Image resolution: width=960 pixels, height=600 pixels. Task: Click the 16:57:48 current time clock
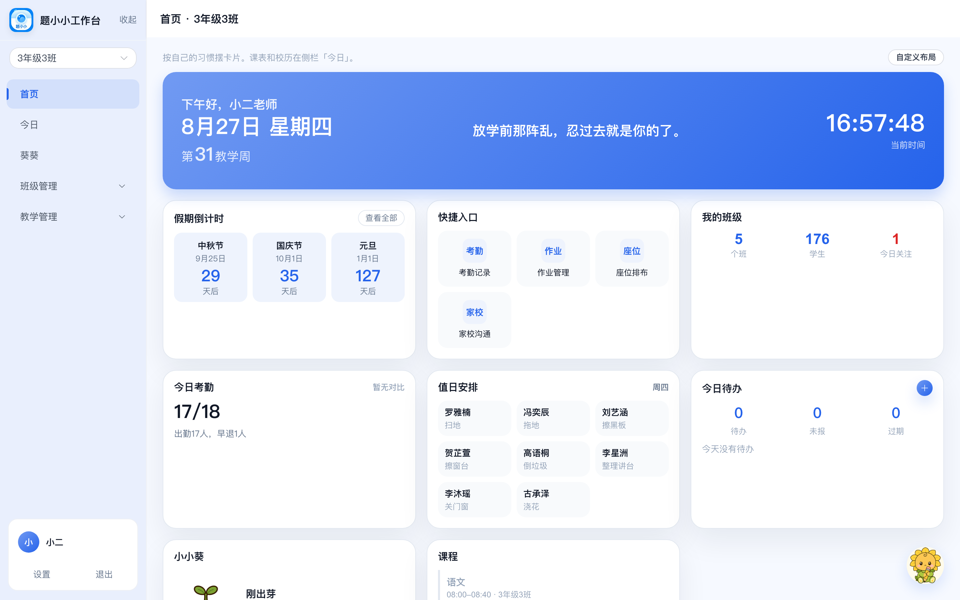click(x=875, y=123)
